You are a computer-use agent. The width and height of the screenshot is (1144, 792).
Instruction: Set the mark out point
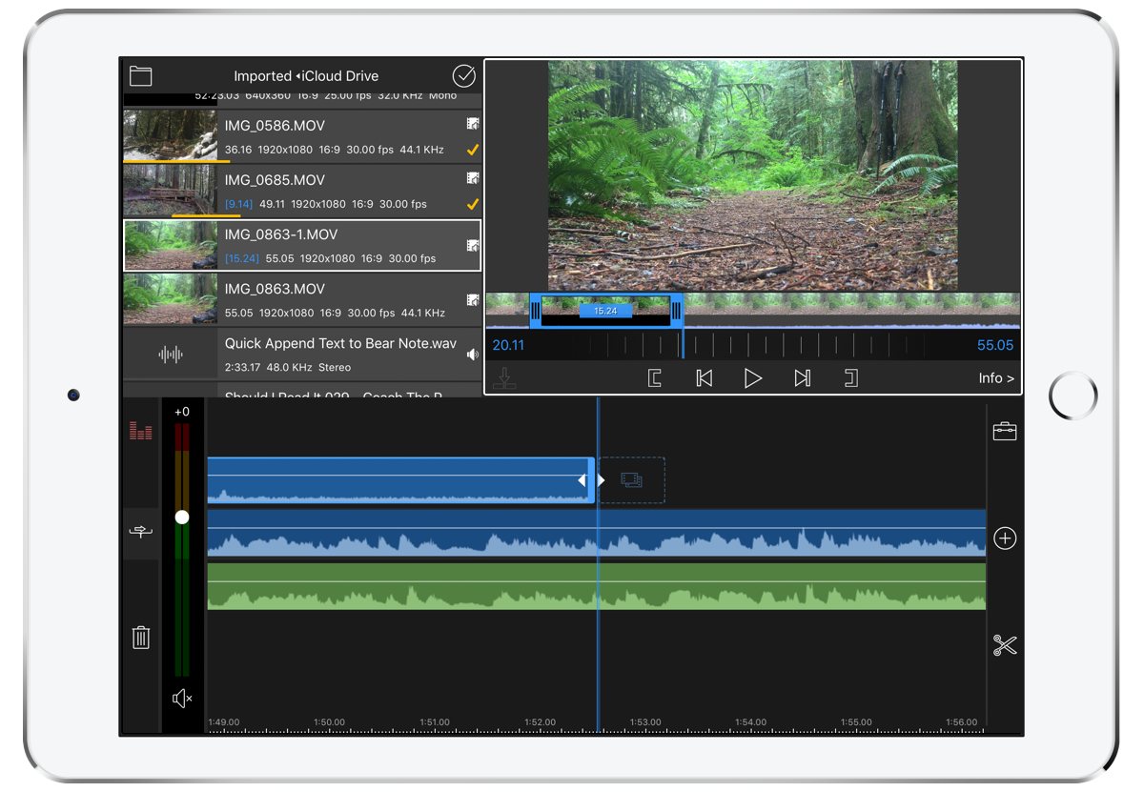pos(851,378)
